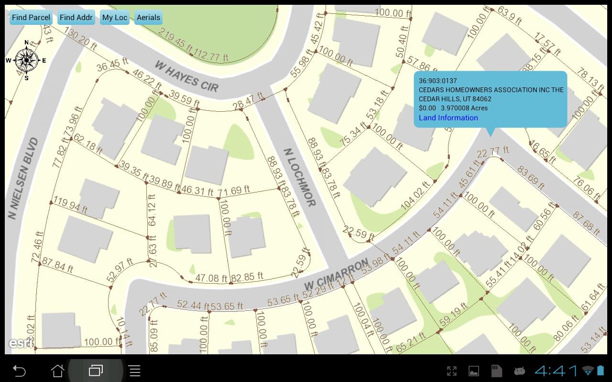Switch to Aerials imagery
Screen dimensions: 612x382
point(149,18)
